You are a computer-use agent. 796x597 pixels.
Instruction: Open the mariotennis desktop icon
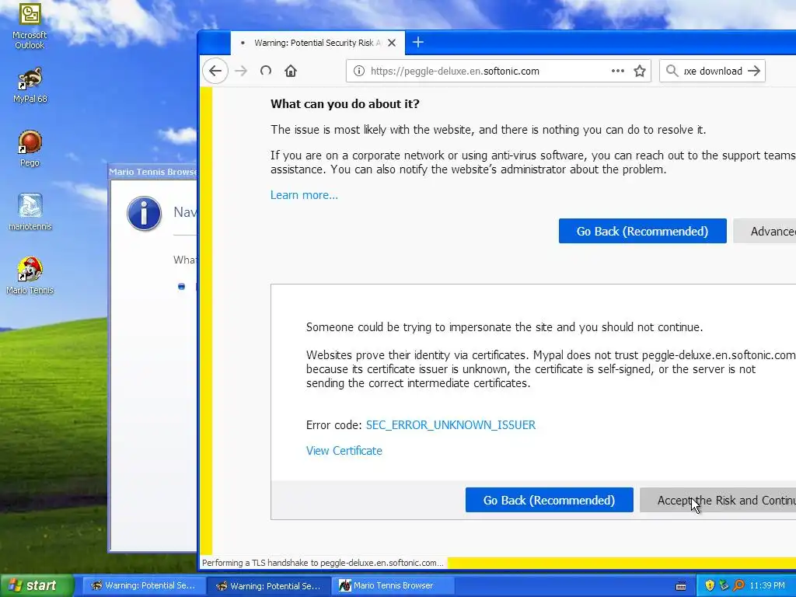coord(30,212)
